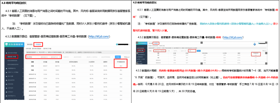Select red-boxed 服务商工作量 in right screenshot sidebar
The width and height of the screenshot is (280, 103).
pyautogui.click(x=141, y=50)
